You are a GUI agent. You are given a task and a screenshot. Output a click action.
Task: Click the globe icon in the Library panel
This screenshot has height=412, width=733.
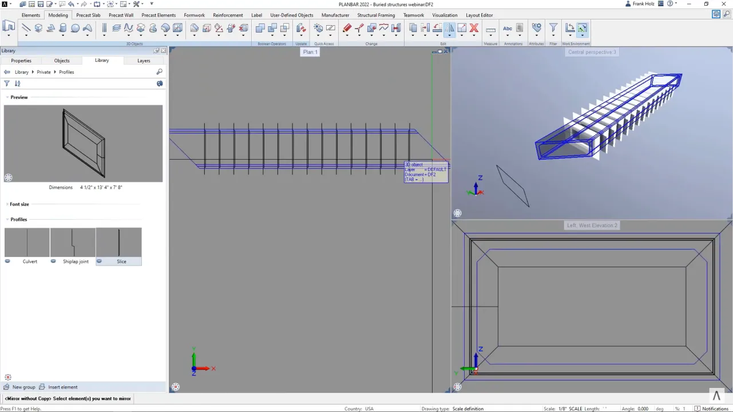pyautogui.click(x=160, y=84)
